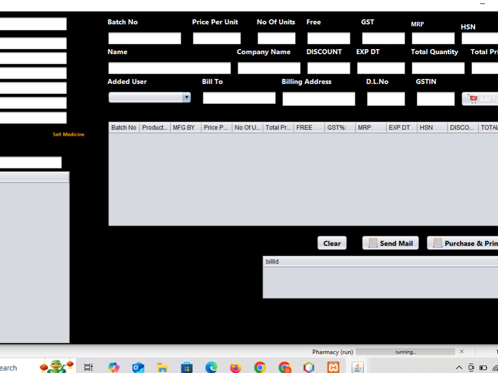Click the No Of U... column header
Image resolution: width=498 pixels, height=373 pixels.
tap(247, 127)
